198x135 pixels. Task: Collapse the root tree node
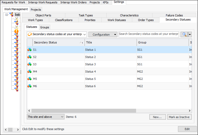7,15
